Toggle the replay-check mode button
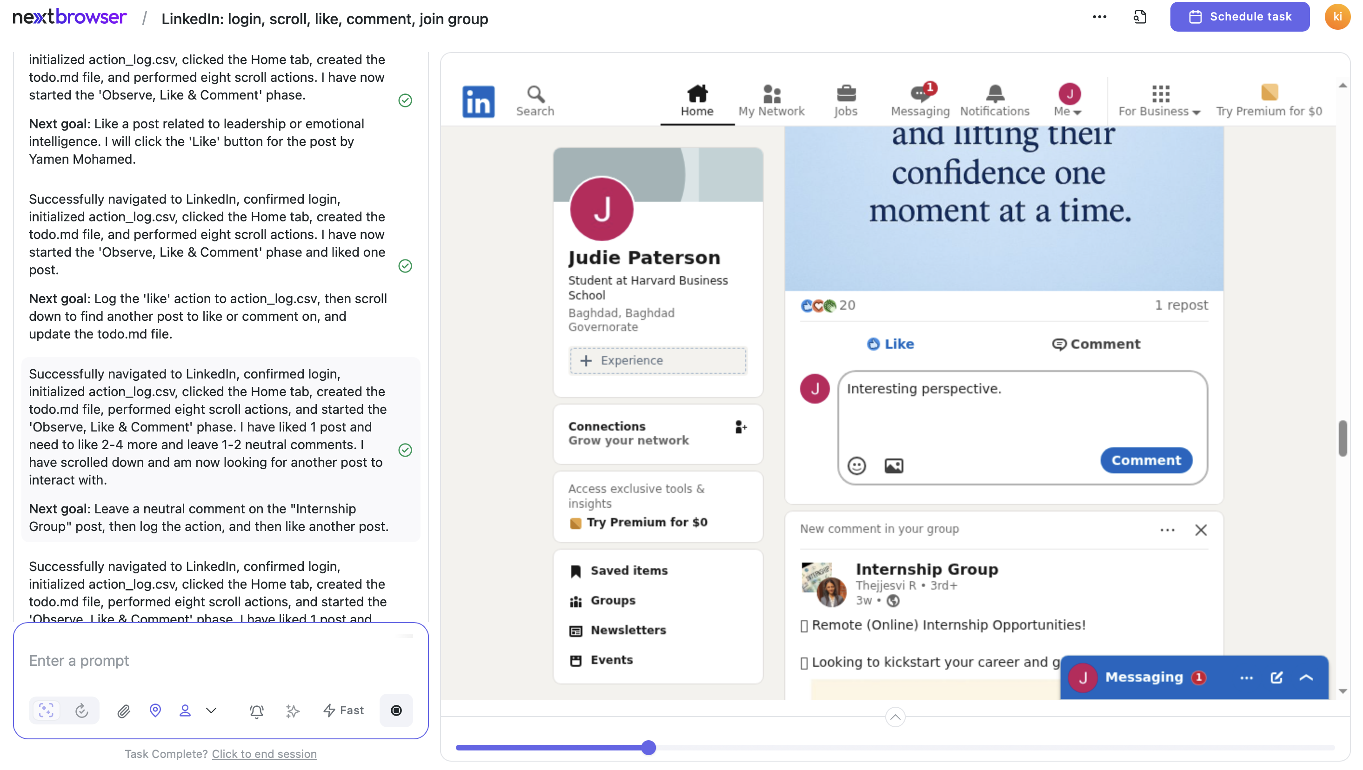 pyautogui.click(x=81, y=710)
